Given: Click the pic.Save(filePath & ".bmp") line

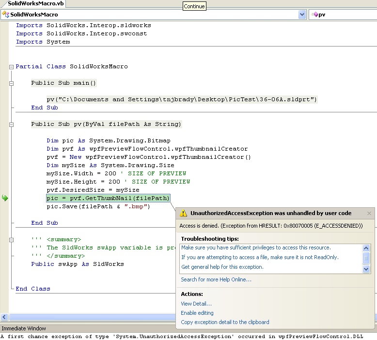Looking at the screenshot, I should click(98, 207).
